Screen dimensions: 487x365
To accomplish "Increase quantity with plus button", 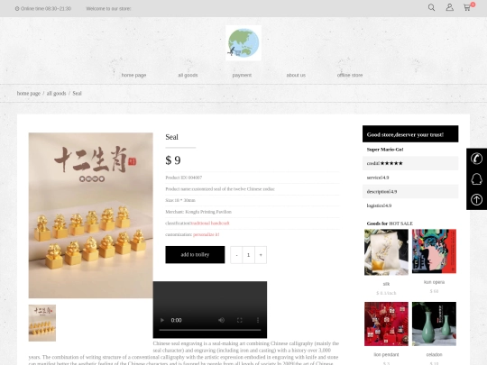I will pos(261,255).
